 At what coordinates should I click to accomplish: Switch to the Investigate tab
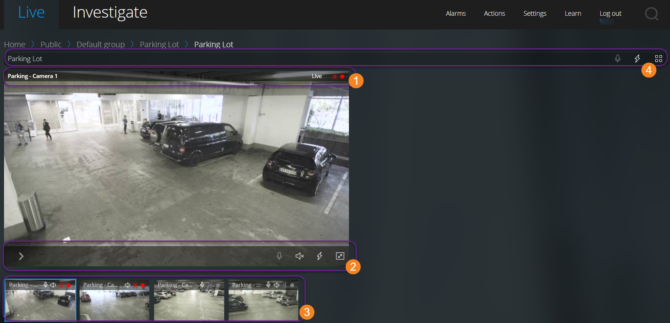[x=110, y=13]
